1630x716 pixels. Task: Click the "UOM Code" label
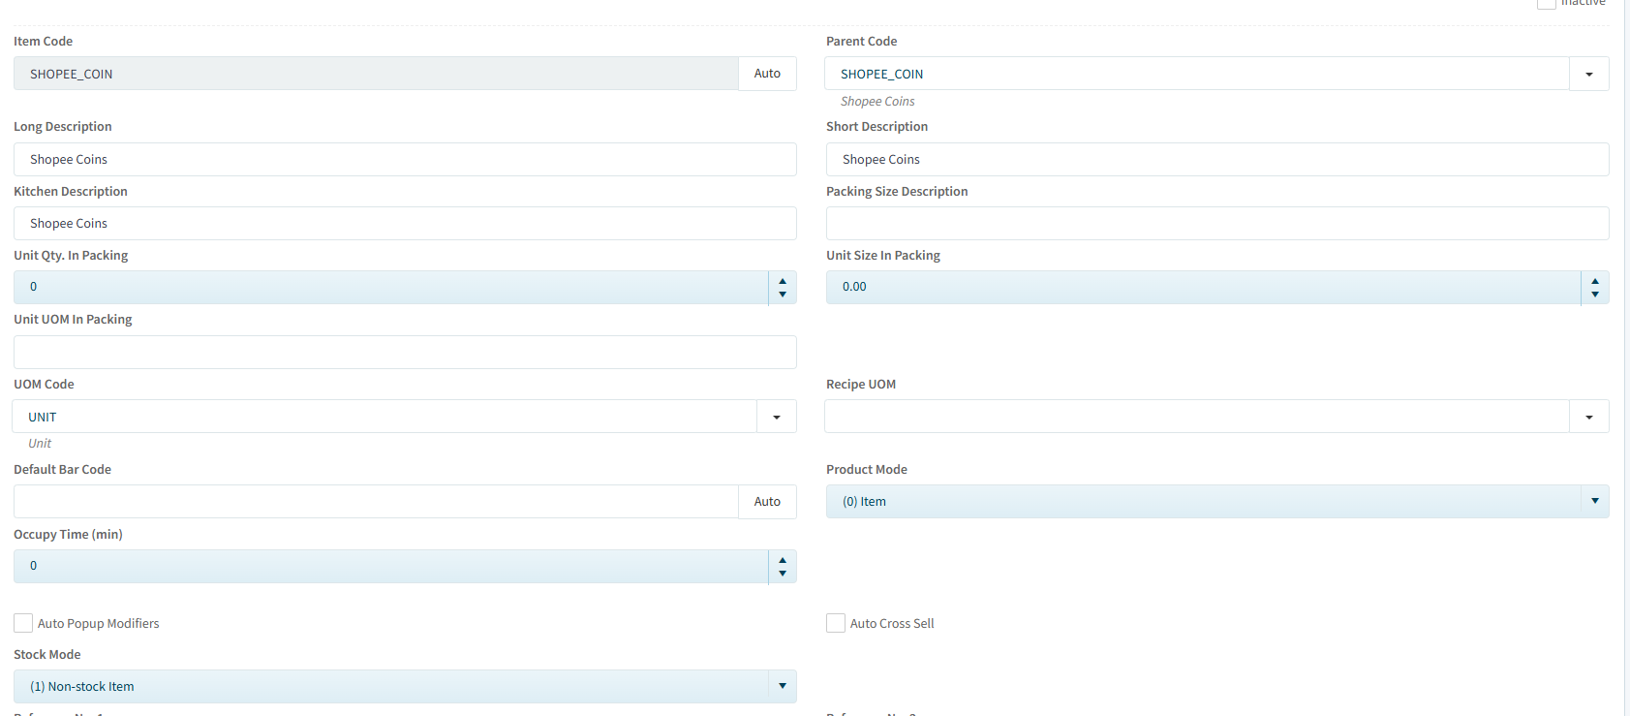coord(44,385)
